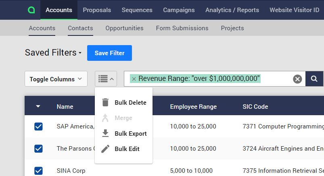Click the 3724 Aircraft Engines SIC cell
Screen dimensions: 324x176
click(x=283, y=148)
